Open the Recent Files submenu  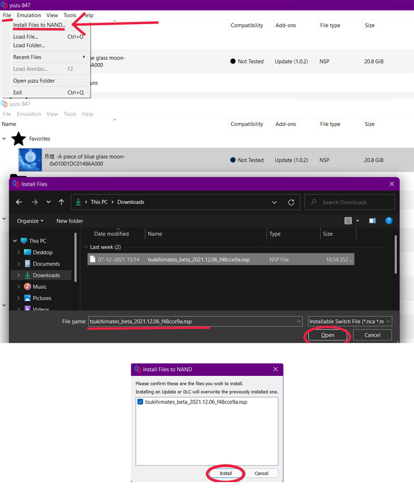click(49, 57)
